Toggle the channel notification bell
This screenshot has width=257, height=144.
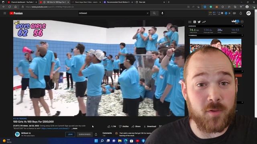pos(96,134)
